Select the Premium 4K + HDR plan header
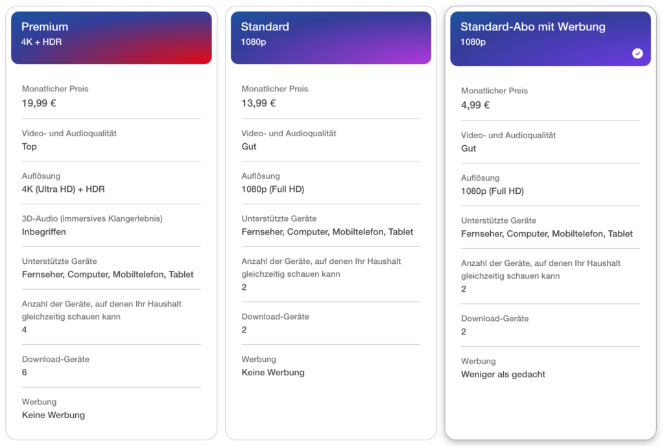 (112, 38)
